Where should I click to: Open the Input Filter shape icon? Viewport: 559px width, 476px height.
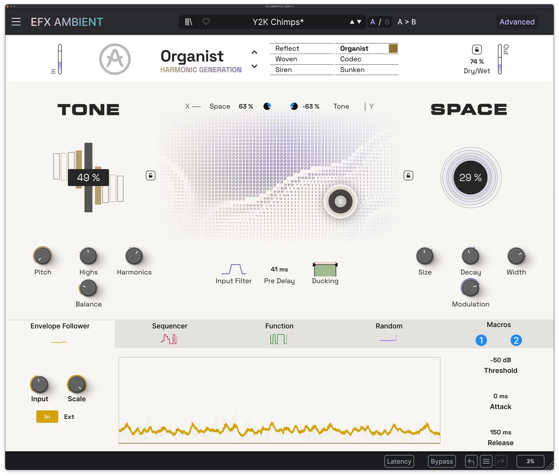(x=234, y=269)
